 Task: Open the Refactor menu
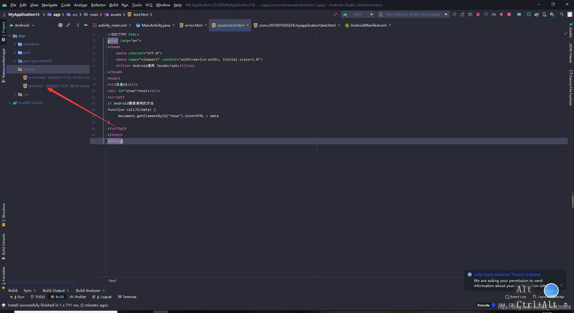(98, 5)
